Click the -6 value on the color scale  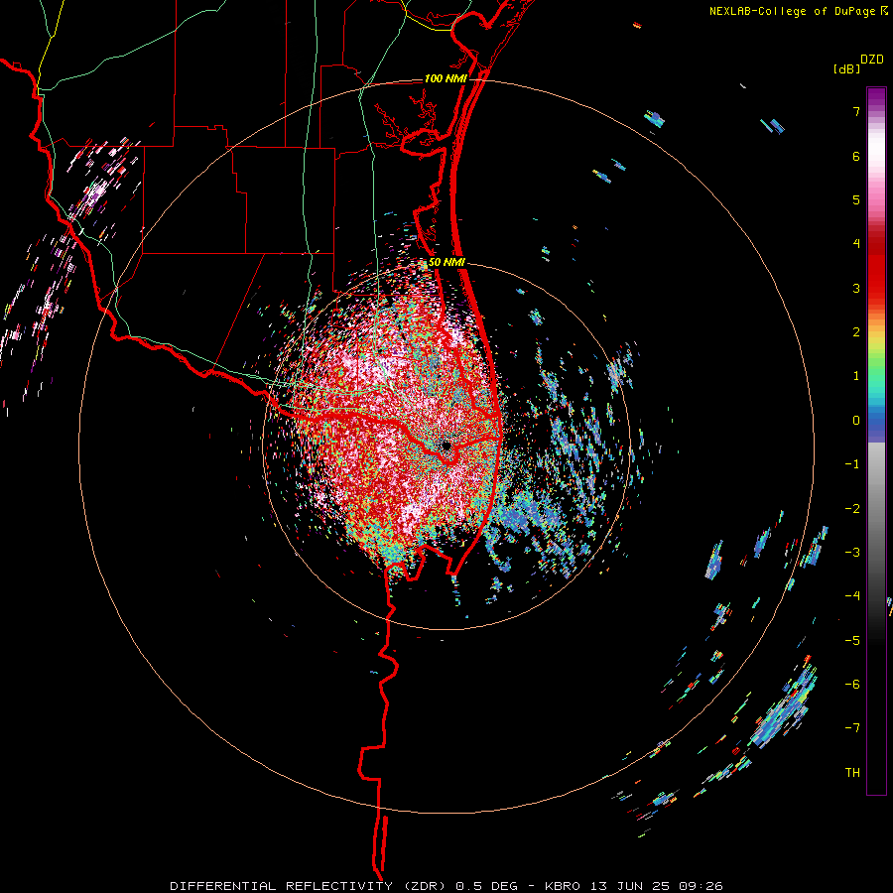click(852, 685)
